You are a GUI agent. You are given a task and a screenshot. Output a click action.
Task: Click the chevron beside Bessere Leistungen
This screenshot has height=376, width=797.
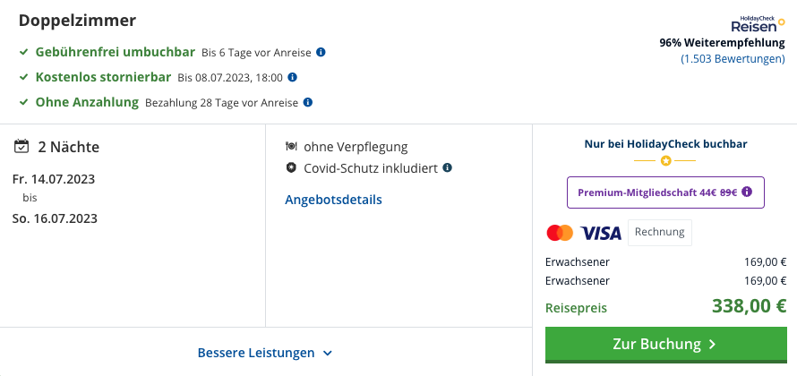click(x=328, y=353)
